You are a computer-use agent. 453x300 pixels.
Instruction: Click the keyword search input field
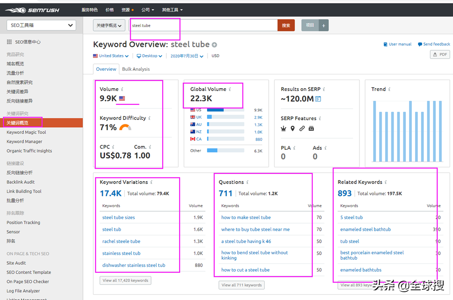click(x=204, y=25)
